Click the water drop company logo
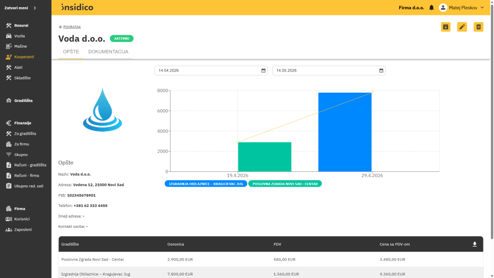 click(x=102, y=110)
